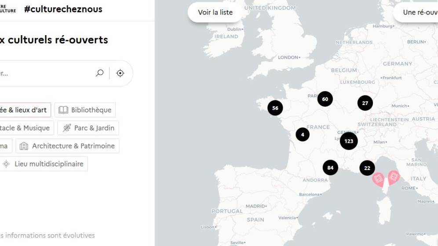The height and width of the screenshot is (246, 438).
Task: Open the cluster marker showing 56
Action: pyautogui.click(x=275, y=108)
